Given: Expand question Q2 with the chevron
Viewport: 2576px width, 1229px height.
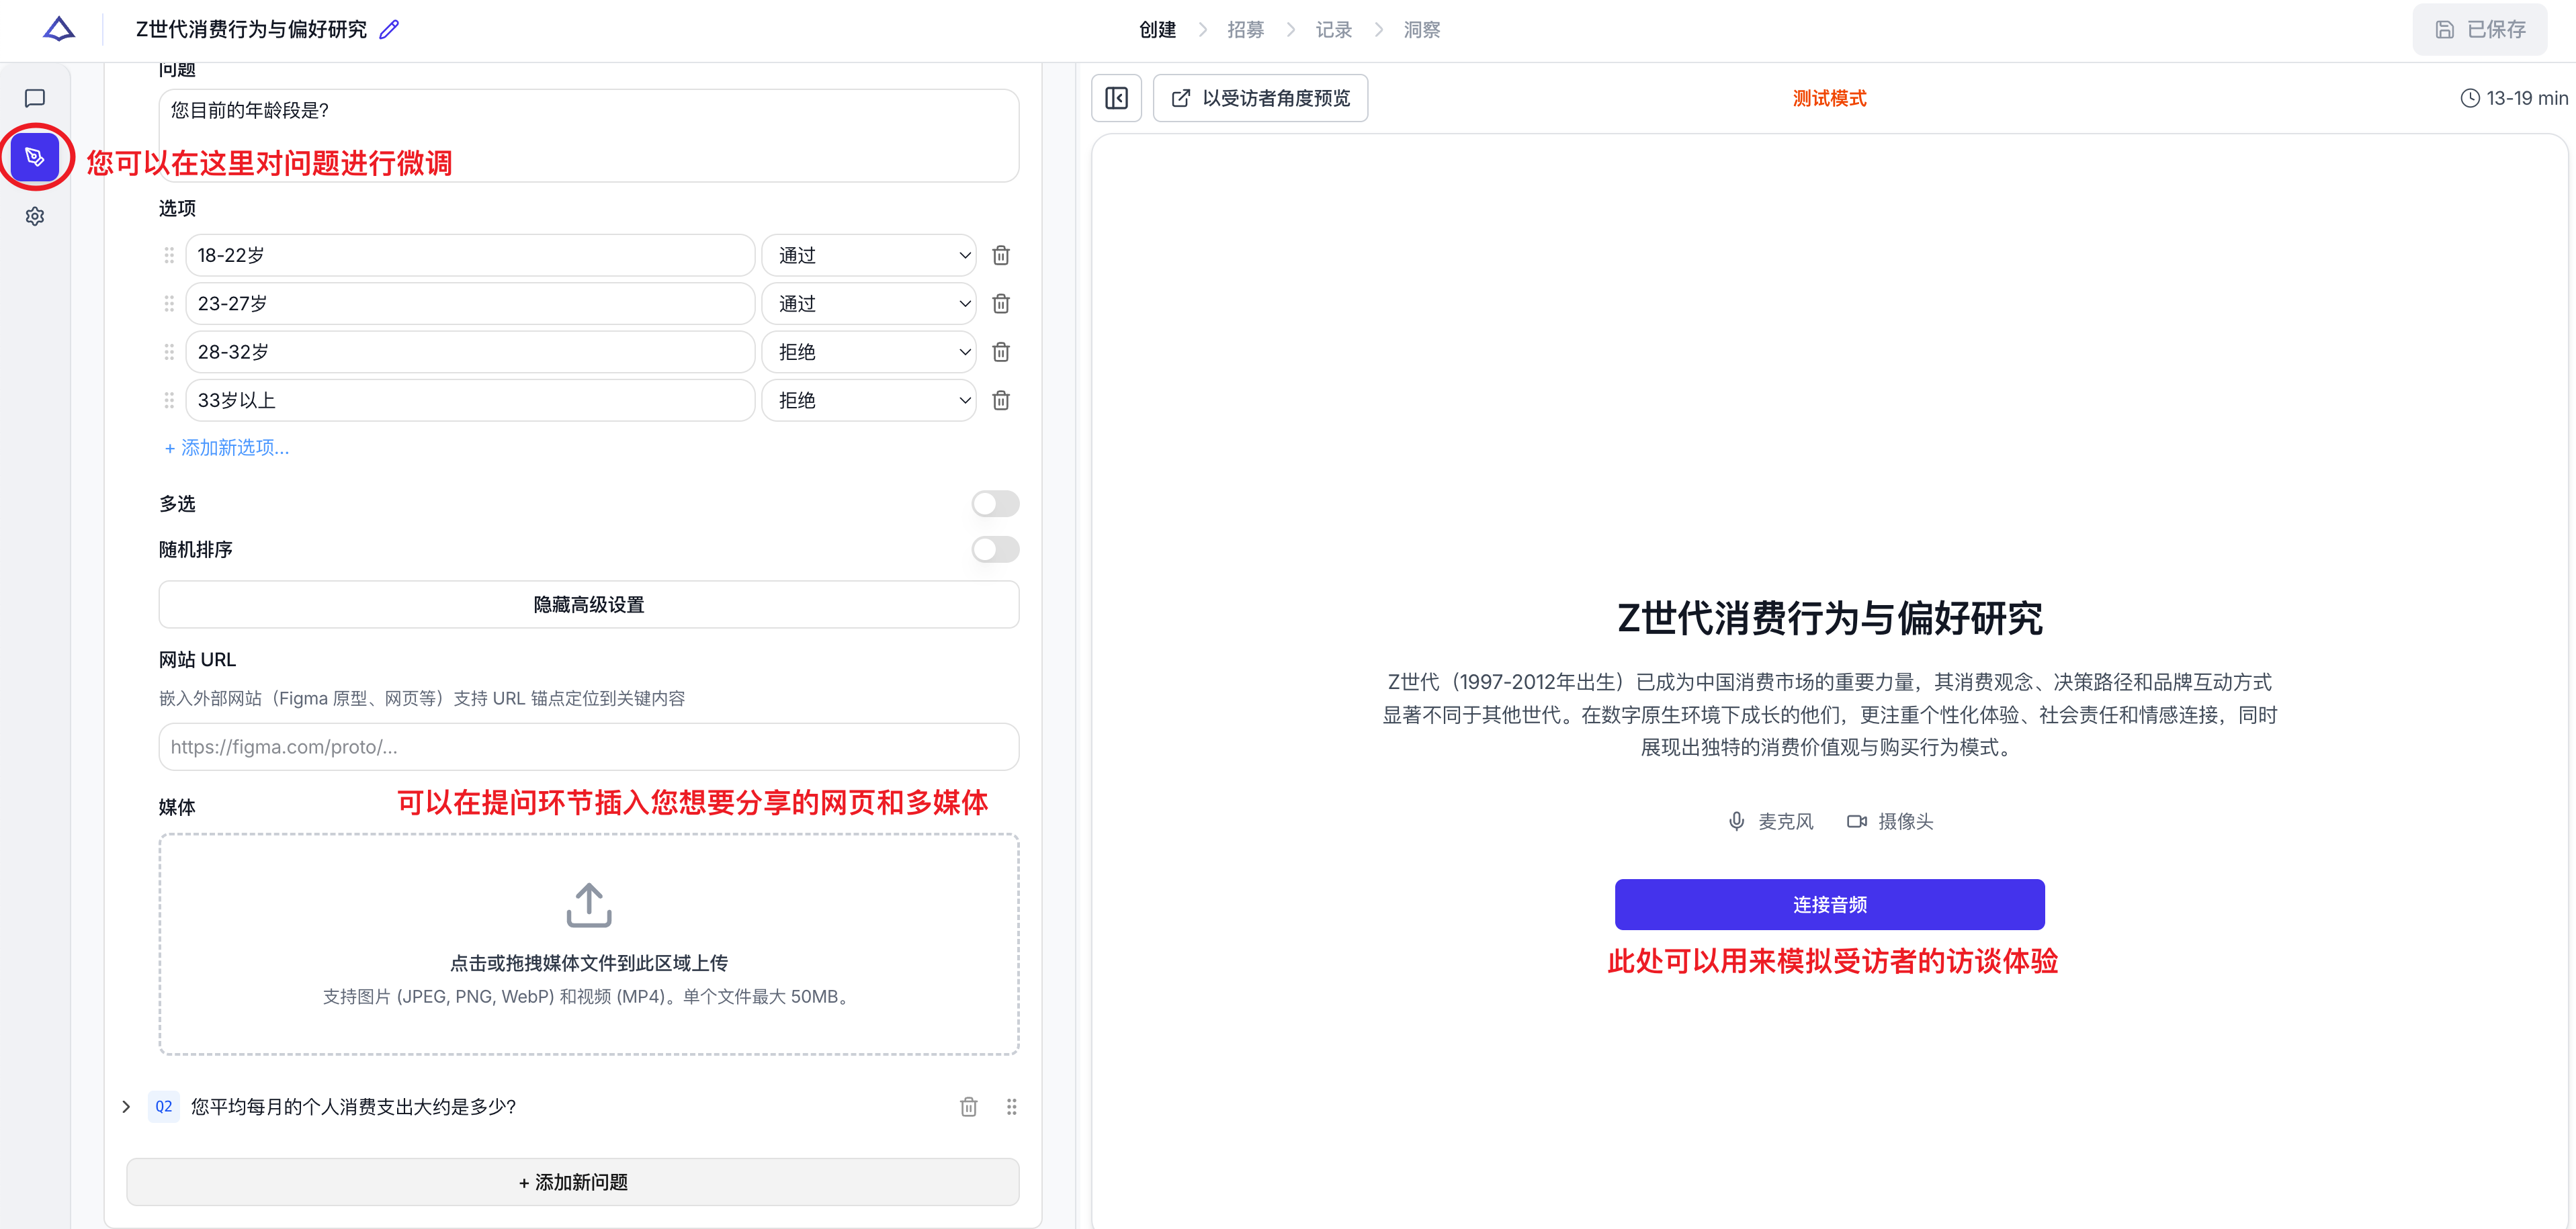Looking at the screenshot, I should [126, 1107].
